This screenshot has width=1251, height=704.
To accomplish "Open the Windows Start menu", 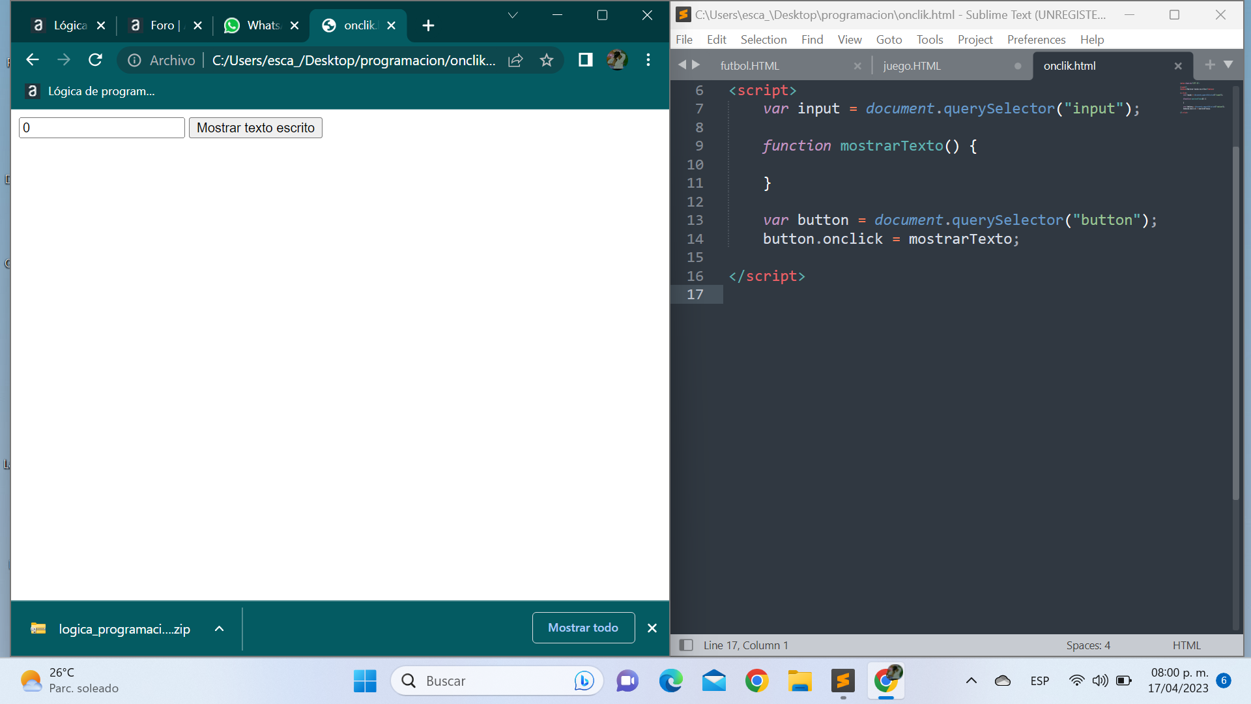I will tap(365, 681).
